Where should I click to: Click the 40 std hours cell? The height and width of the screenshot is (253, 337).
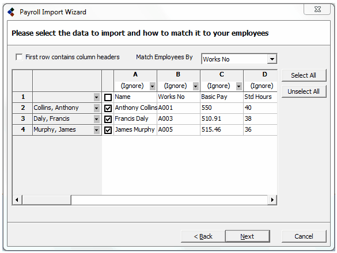click(260, 108)
